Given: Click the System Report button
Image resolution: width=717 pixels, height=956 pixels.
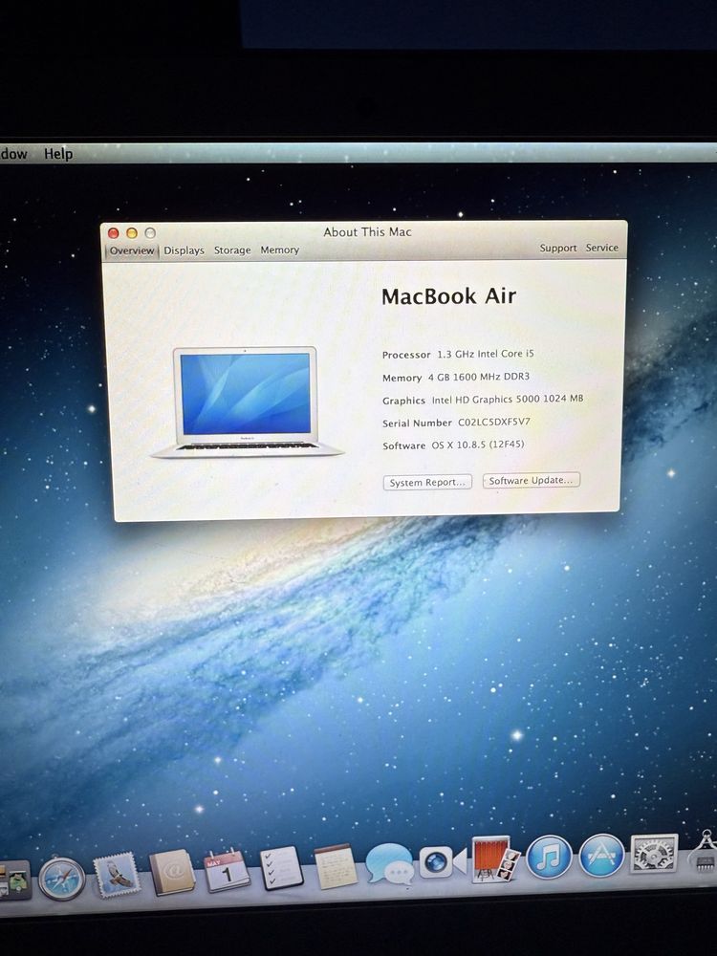Looking at the screenshot, I should click(x=427, y=482).
